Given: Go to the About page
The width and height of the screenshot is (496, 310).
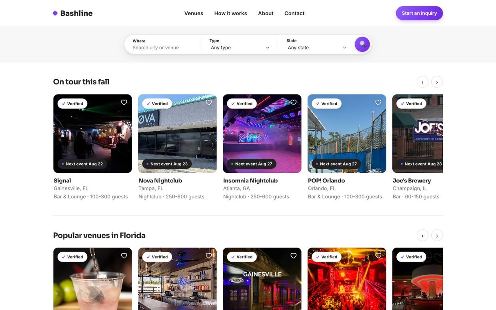Looking at the screenshot, I should [x=266, y=13].
